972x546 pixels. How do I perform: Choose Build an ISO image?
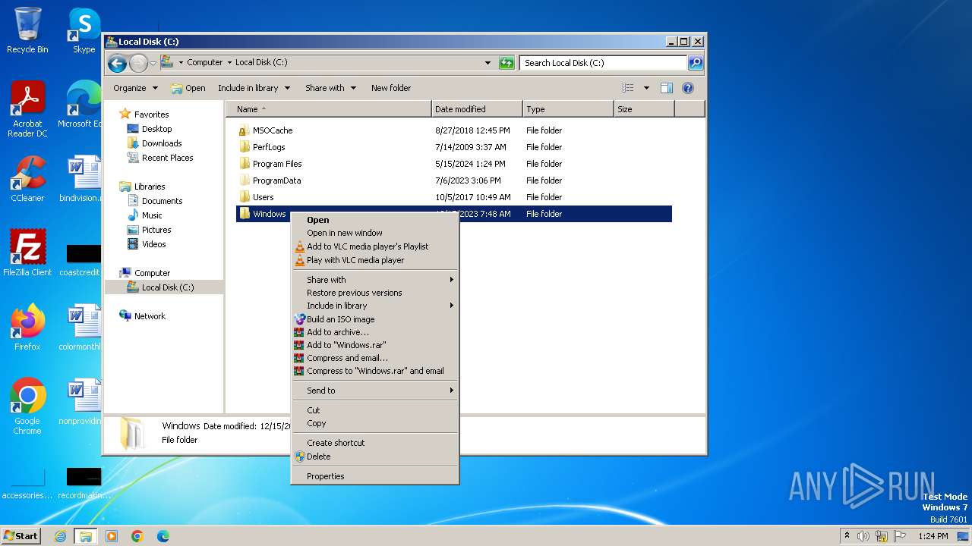click(375, 319)
